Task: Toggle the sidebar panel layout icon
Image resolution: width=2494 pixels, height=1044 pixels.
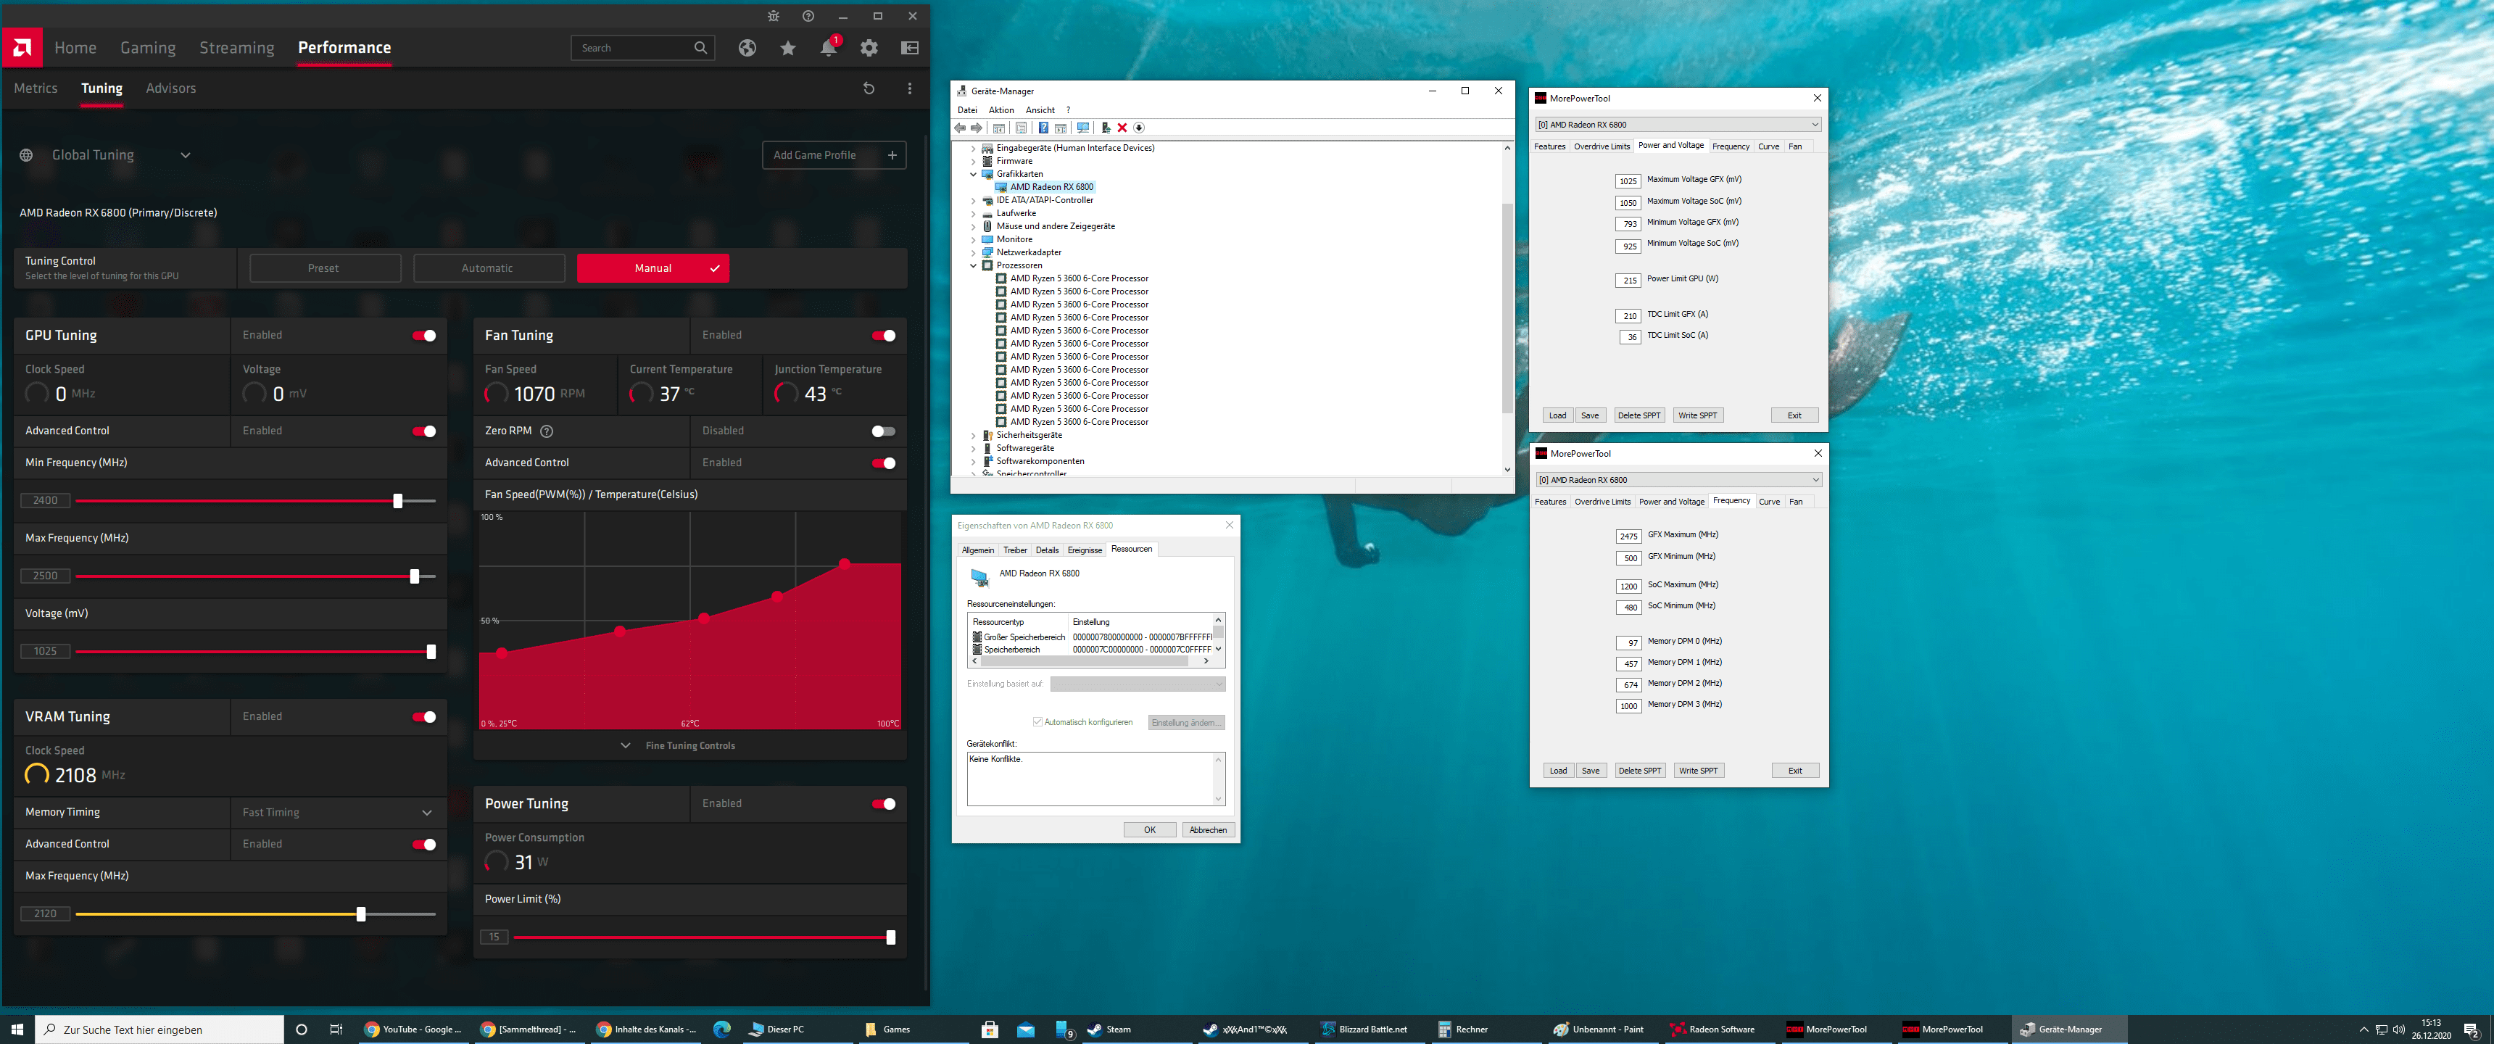Action: (910, 47)
